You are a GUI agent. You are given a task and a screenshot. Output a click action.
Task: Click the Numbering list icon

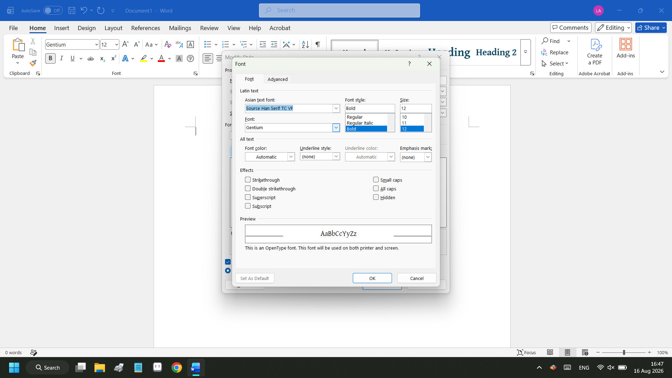tap(226, 44)
